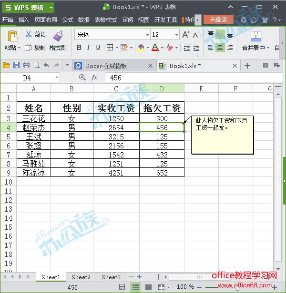This screenshot has width=286, height=293.
Task: Expand the borders dropdown arrow
Action: 117,48
